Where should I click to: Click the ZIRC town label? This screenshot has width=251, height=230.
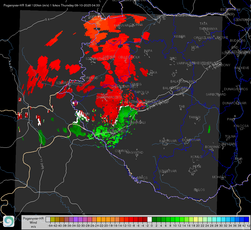click(173, 59)
